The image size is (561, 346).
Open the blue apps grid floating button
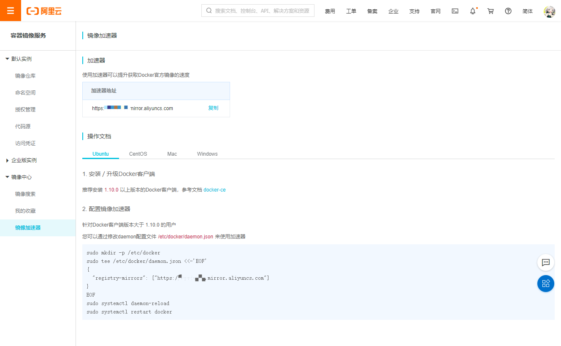545,283
